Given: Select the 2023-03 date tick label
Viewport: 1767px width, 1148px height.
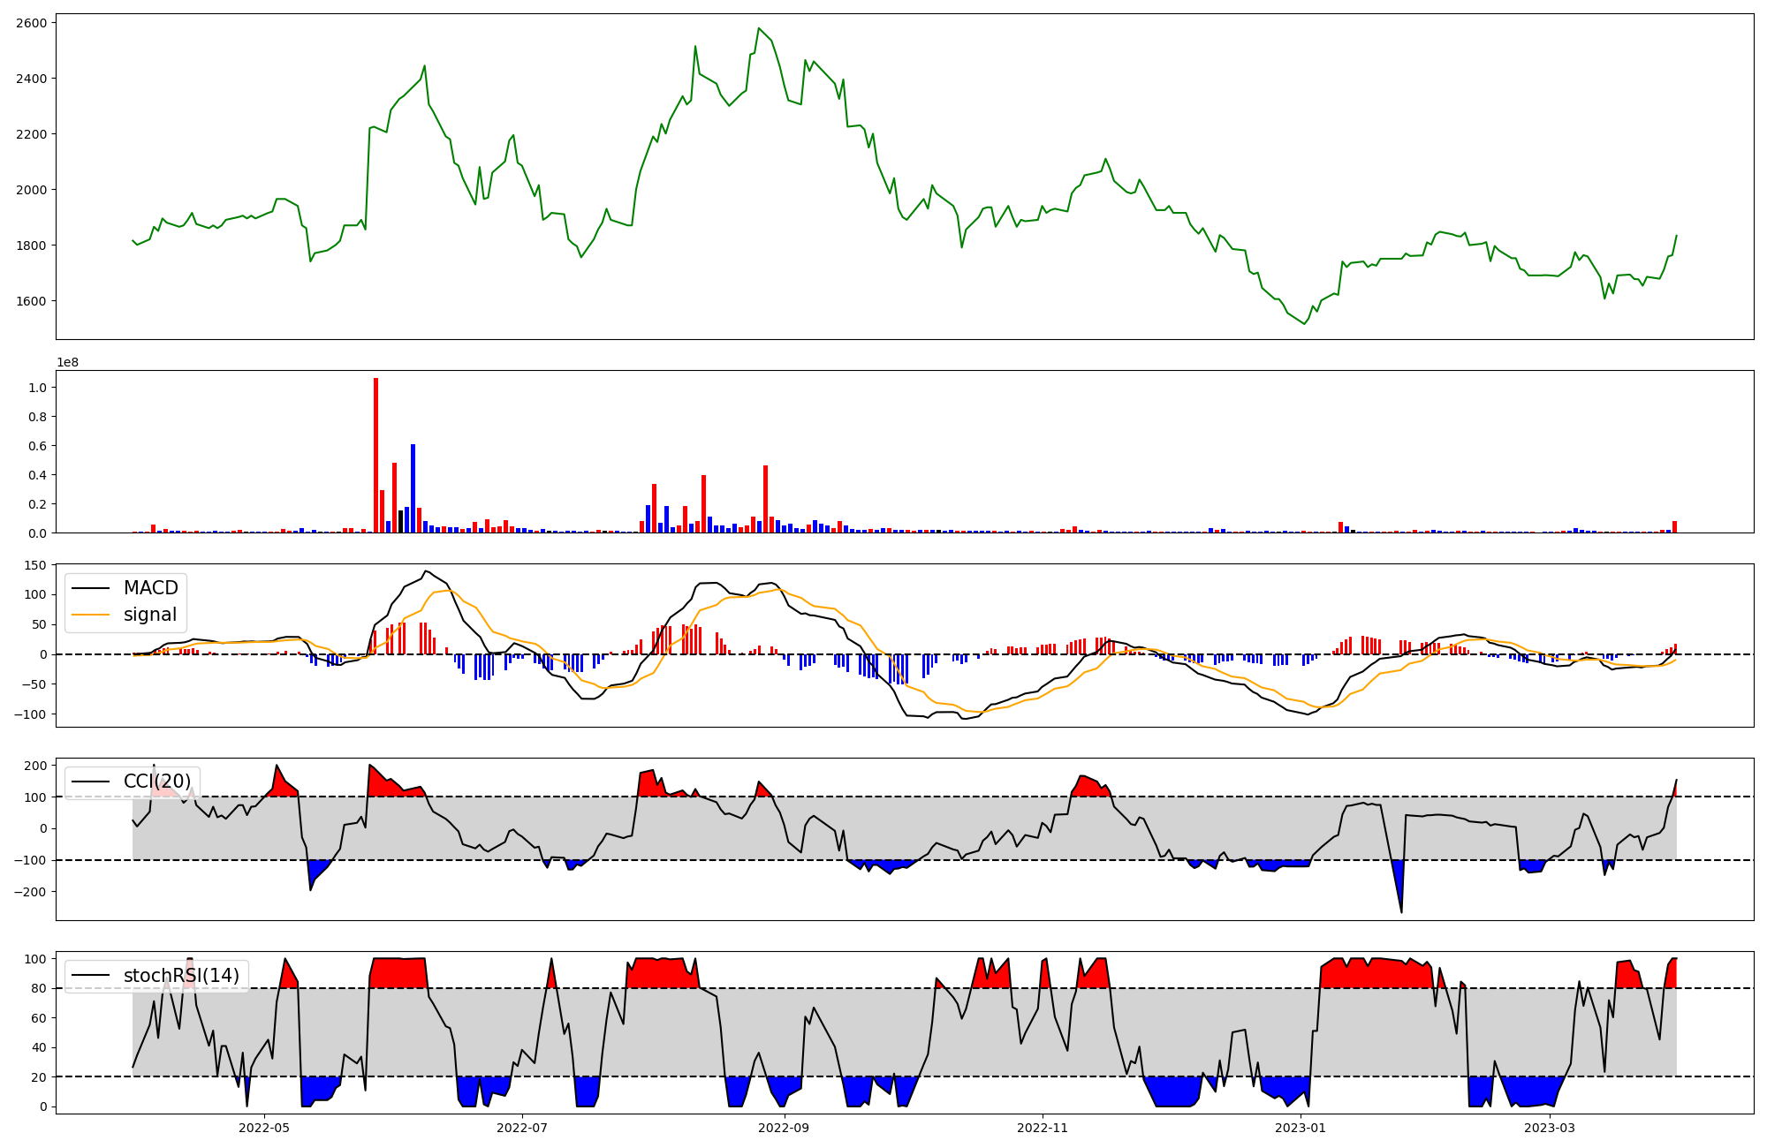Looking at the screenshot, I should [1550, 1128].
